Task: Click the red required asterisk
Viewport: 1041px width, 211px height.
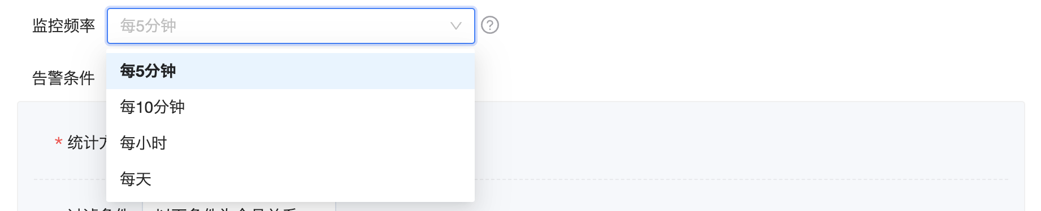Action: (x=58, y=143)
